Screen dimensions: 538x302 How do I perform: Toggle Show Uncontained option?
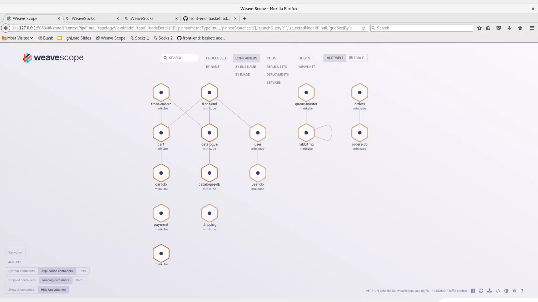(x=21, y=290)
